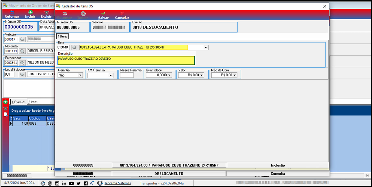Save the item with the Salvar button
This screenshot has height=187, width=372.
[103, 15]
